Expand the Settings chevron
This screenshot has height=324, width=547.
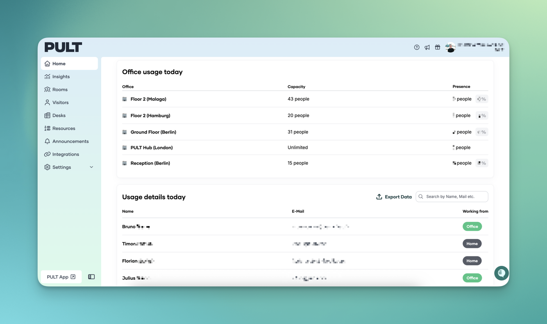pyautogui.click(x=91, y=167)
